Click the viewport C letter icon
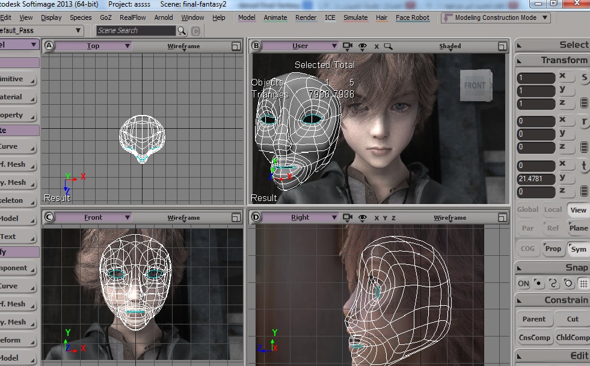This screenshot has width=590, height=366. click(x=49, y=217)
